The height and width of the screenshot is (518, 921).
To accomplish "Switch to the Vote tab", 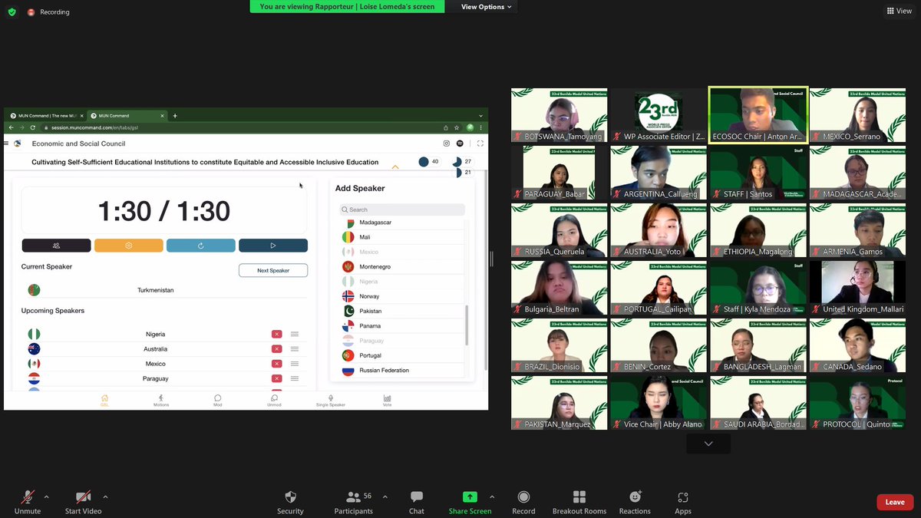I will [387, 401].
